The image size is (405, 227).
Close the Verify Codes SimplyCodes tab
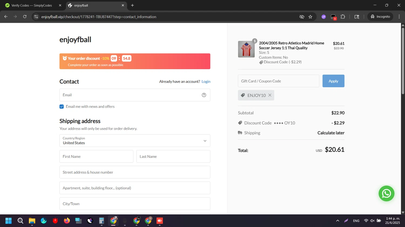click(60, 5)
